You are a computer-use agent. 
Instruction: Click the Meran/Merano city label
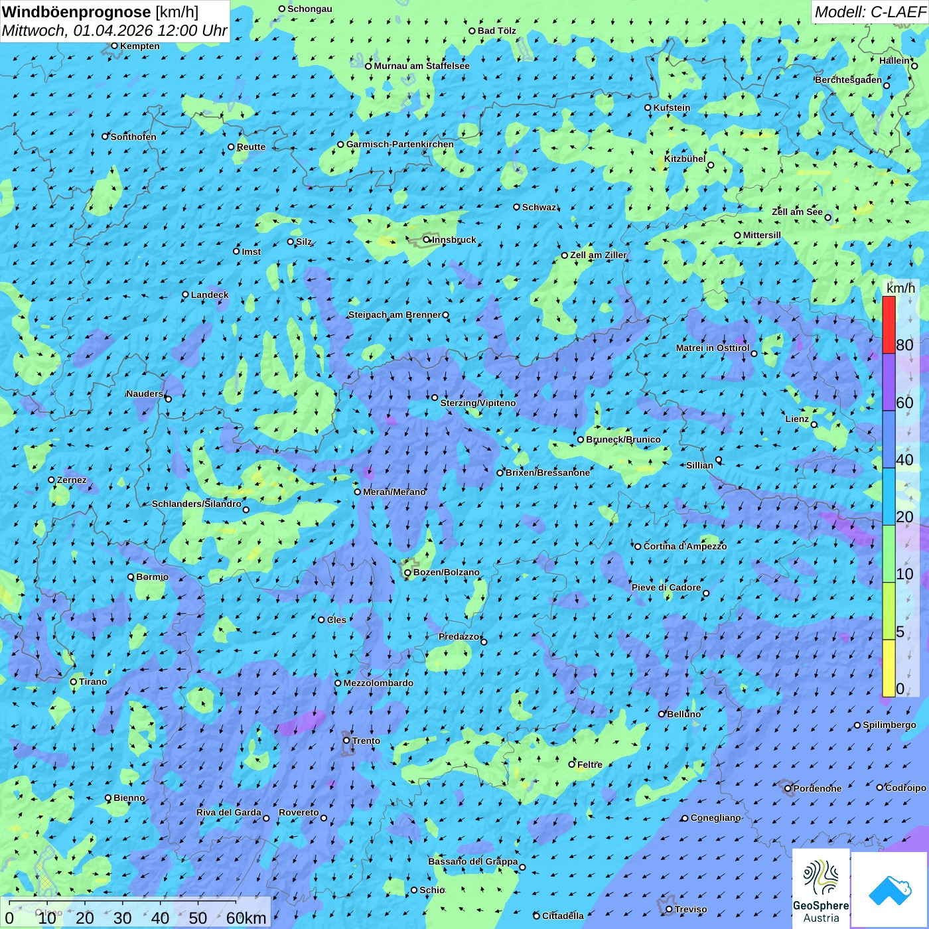pos(394,492)
